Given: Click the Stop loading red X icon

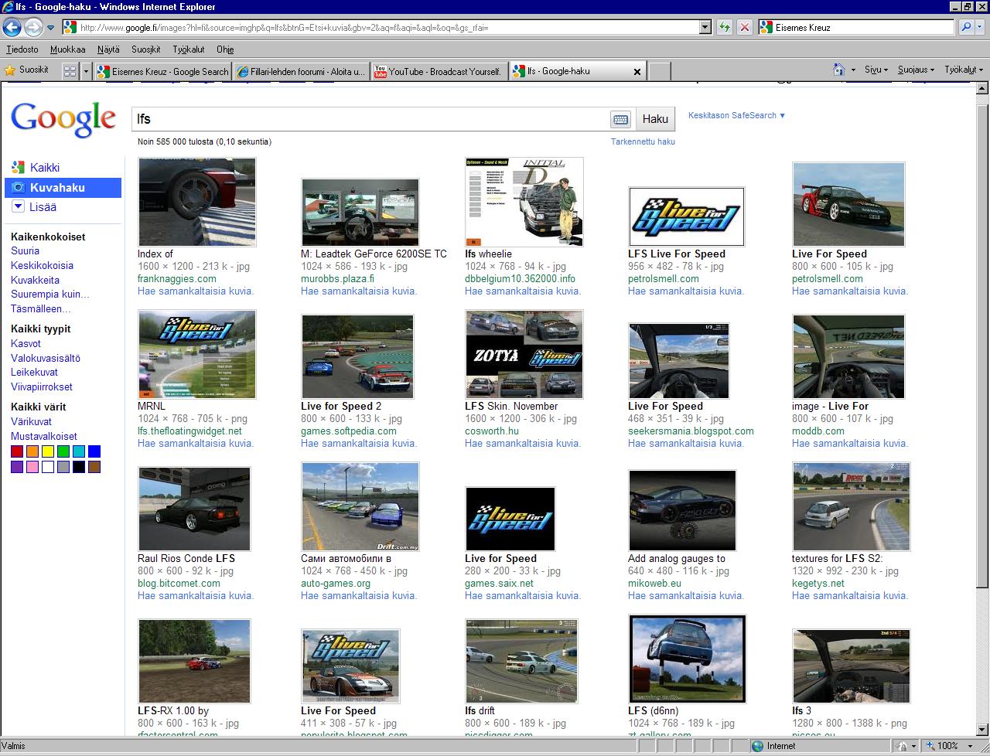Looking at the screenshot, I should coord(744,28).
